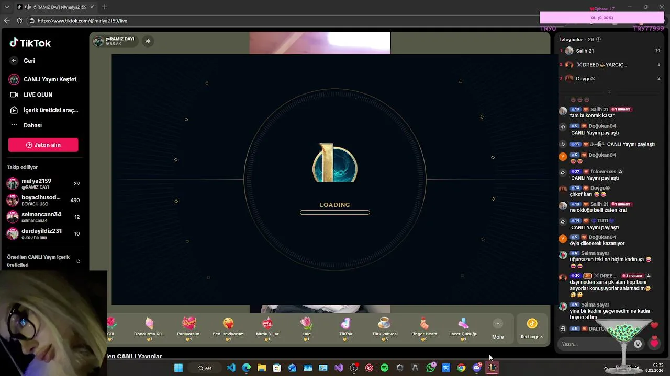
Task: Click the Jeton alın button
Action: coord(43,145)
